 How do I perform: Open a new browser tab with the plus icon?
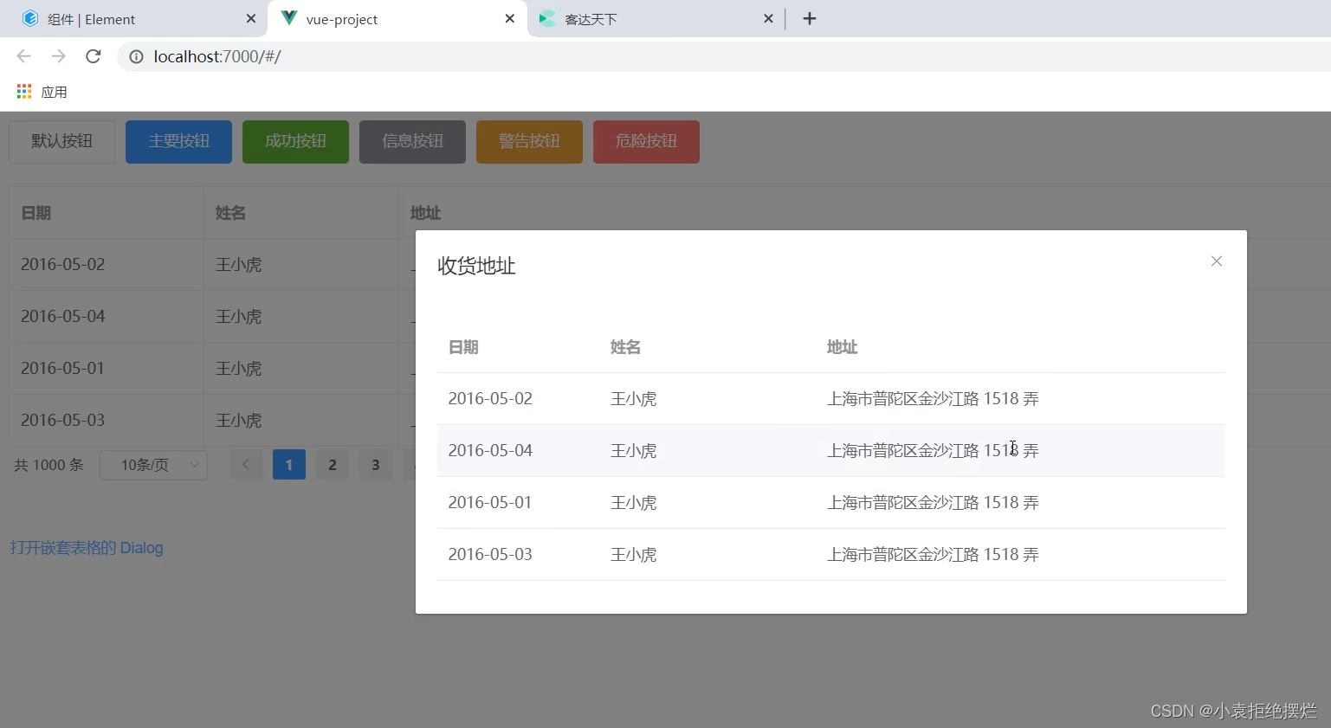(x=810, y=18)
